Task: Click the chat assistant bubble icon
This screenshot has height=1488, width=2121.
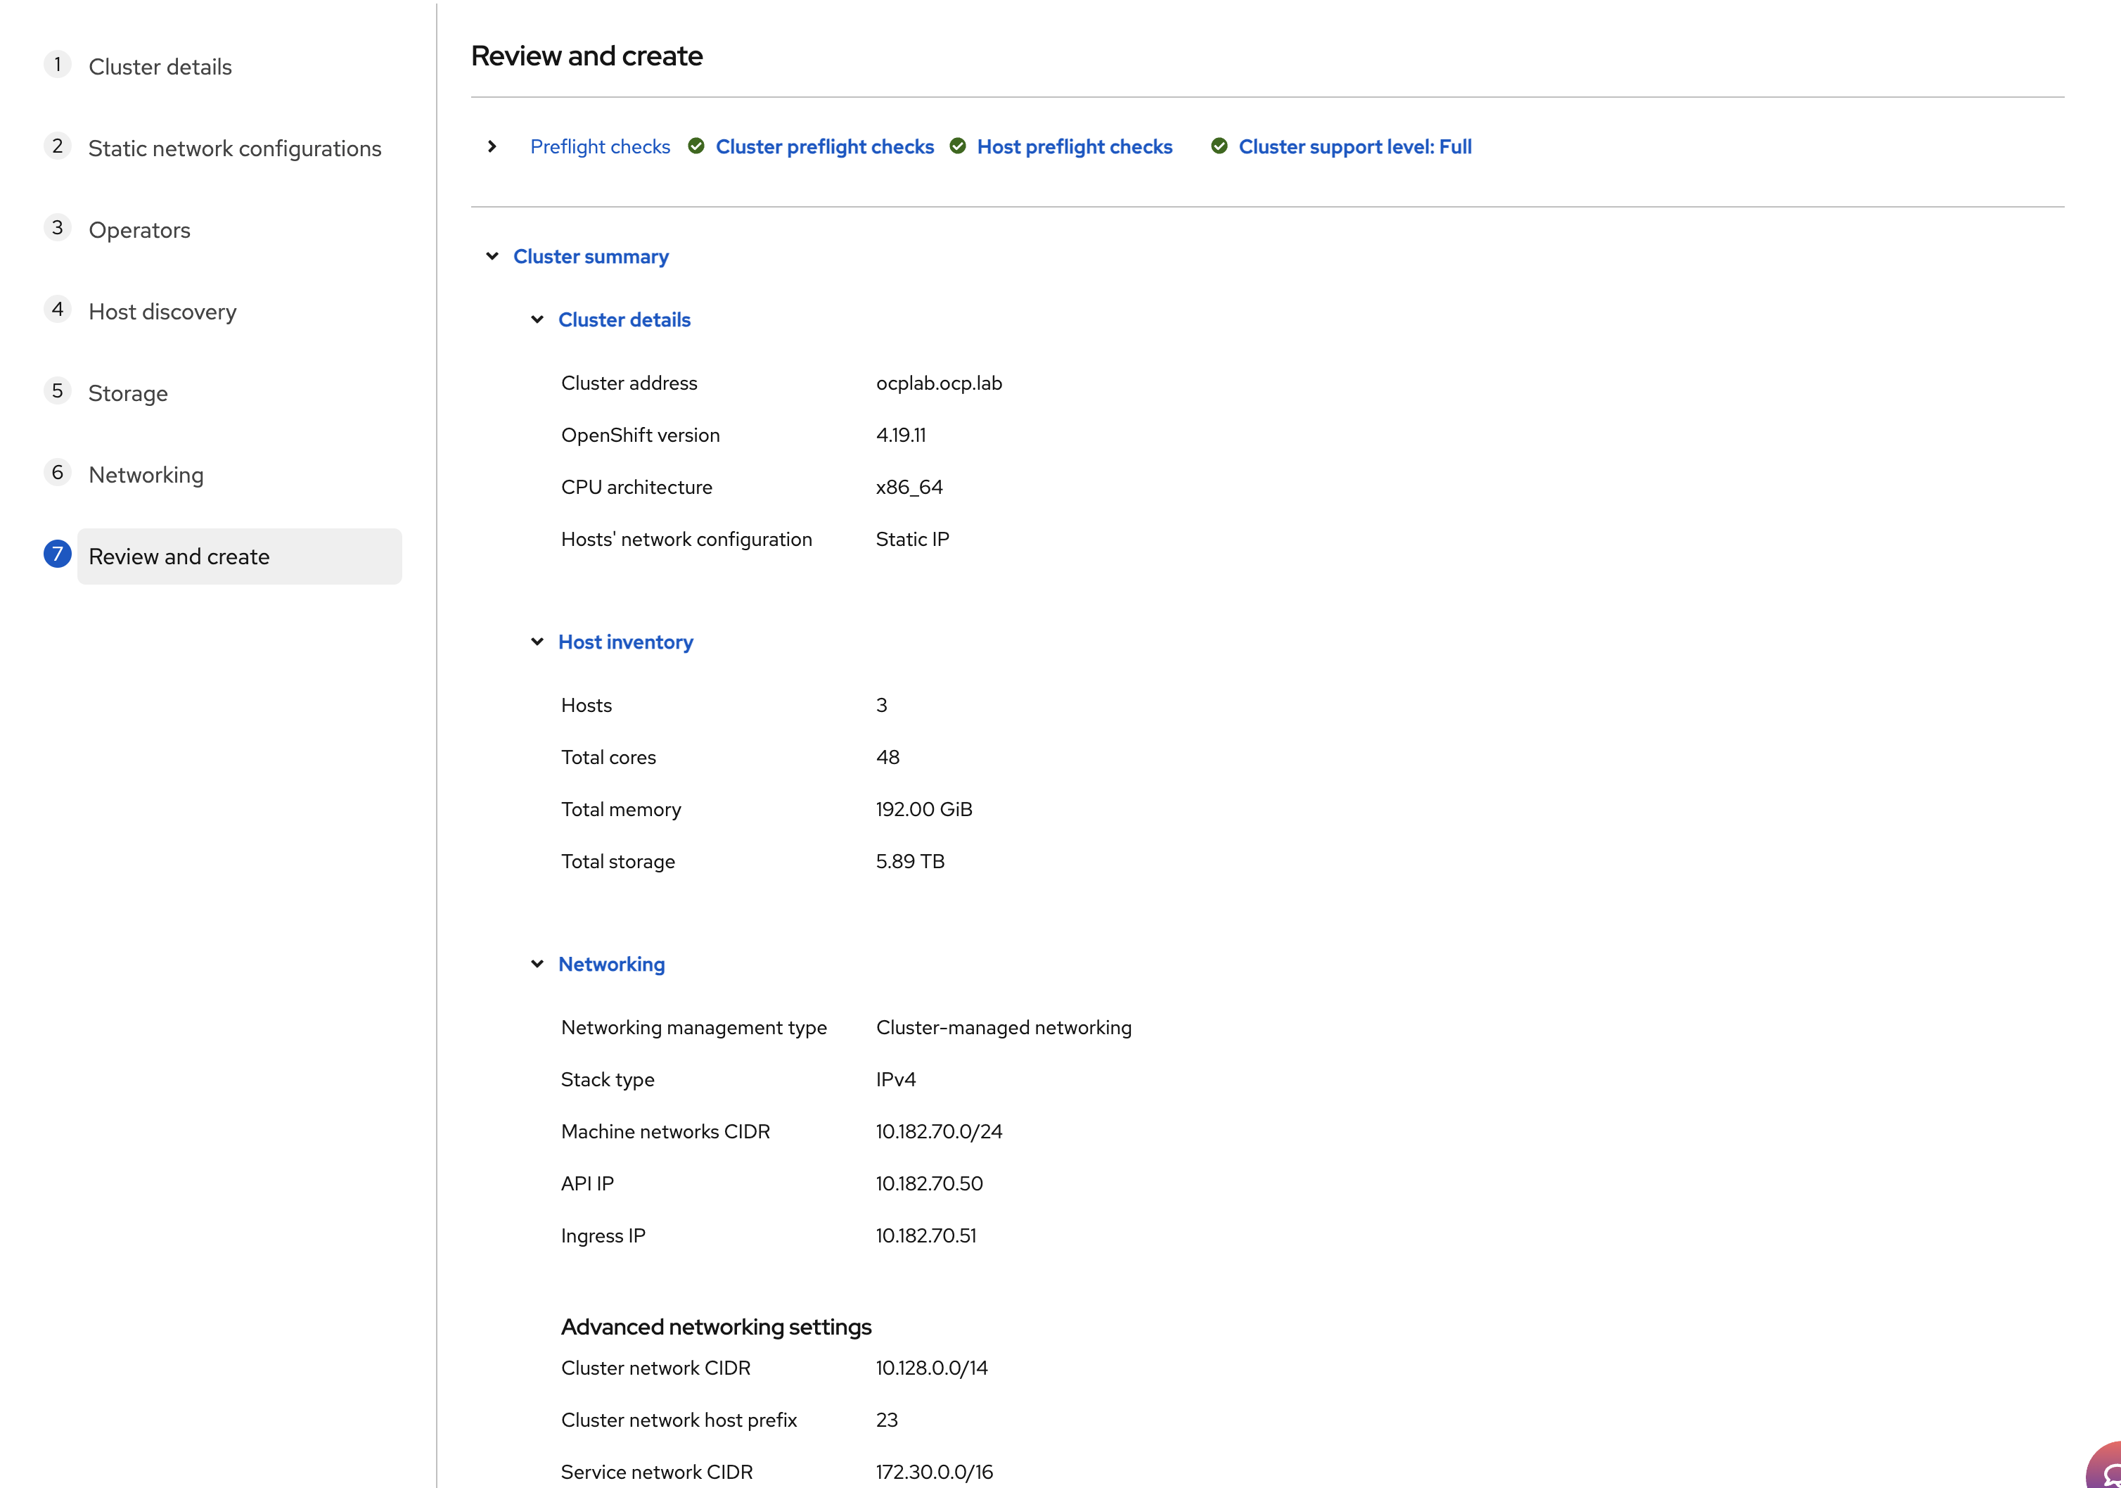Action: (x=2106, y=1471)
